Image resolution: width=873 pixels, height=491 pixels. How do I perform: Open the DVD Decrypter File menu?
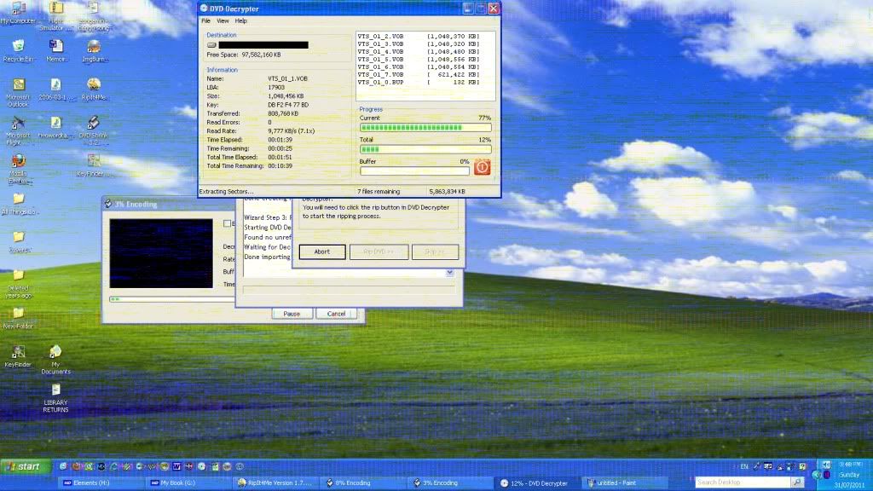(205, 20)
